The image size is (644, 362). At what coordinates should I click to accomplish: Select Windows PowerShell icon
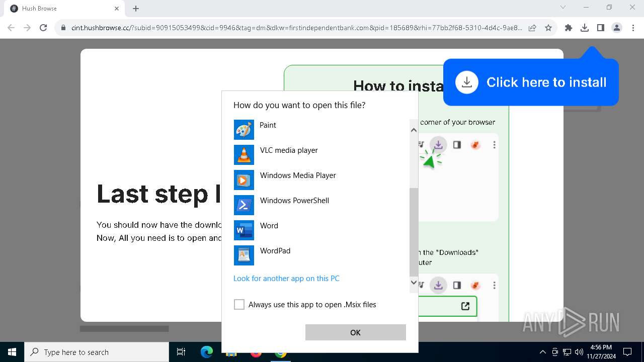point(244,205)
